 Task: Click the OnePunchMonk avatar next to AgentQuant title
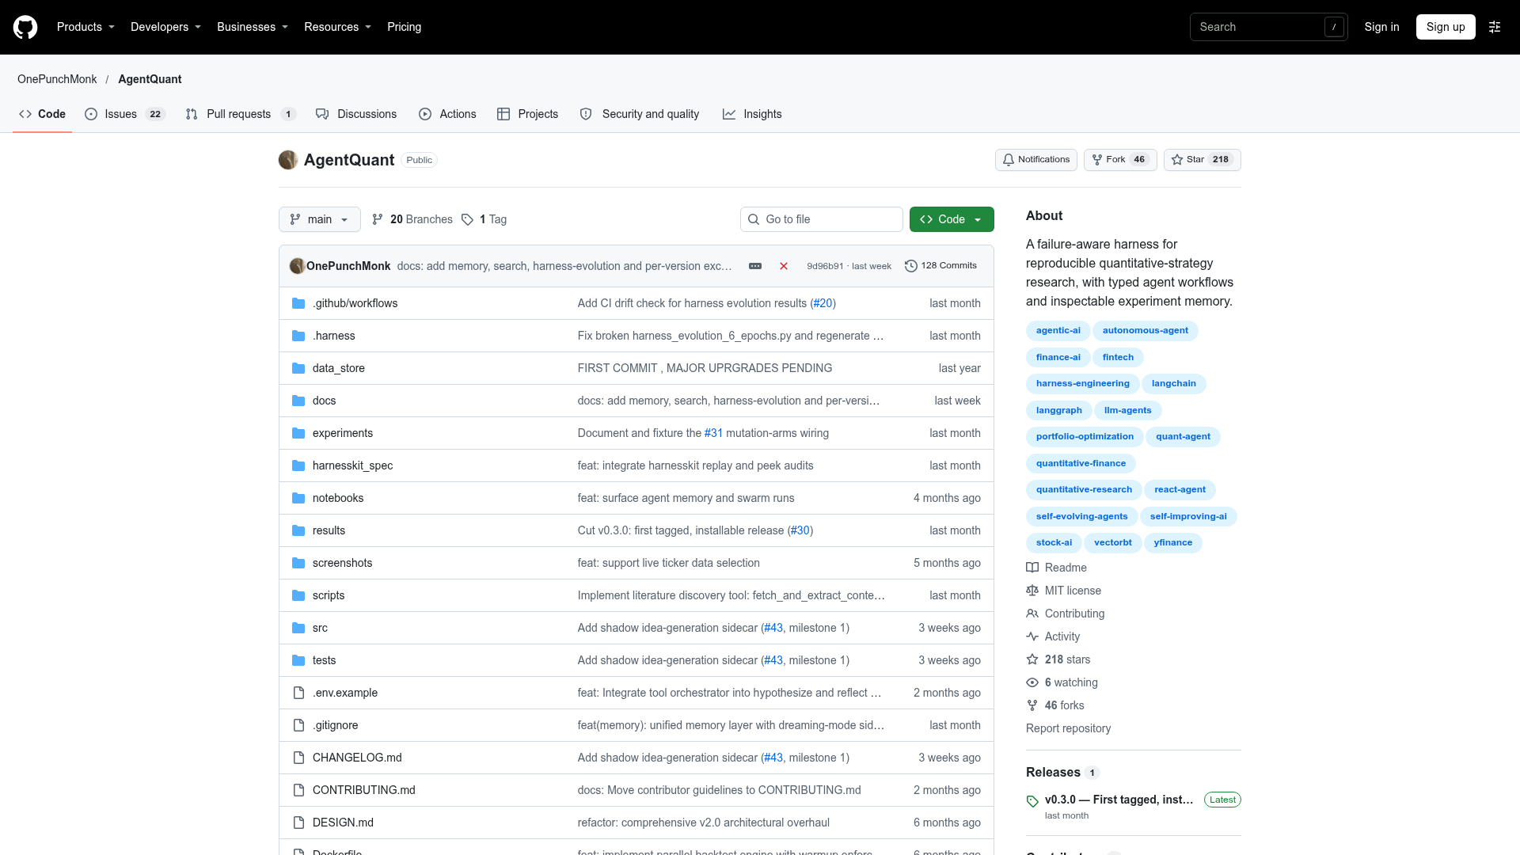pyautogui.click(x=288, y=160)
